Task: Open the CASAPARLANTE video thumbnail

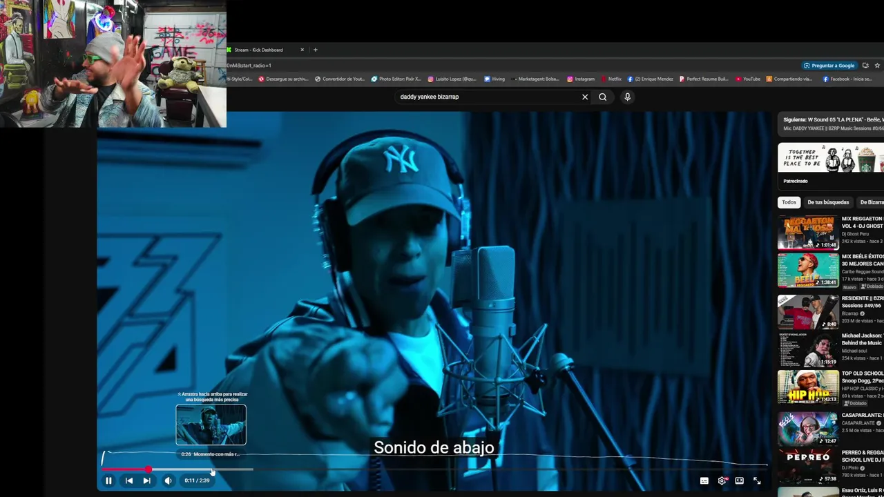Action: pyautogui.click(x=808, y=429)
